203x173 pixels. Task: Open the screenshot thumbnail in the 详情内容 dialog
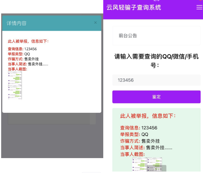tap(15, 85)
